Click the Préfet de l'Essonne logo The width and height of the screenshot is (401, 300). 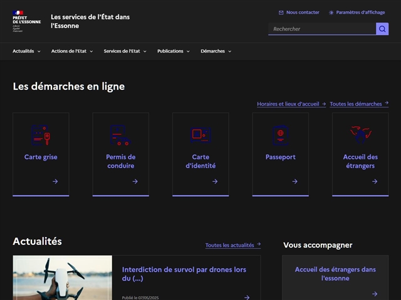click(26, 21)
